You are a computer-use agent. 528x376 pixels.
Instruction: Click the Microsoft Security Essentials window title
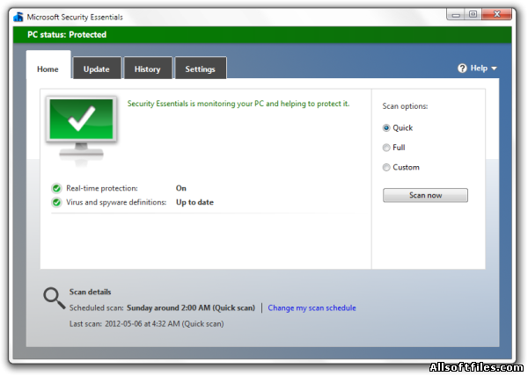coord(75,18)
